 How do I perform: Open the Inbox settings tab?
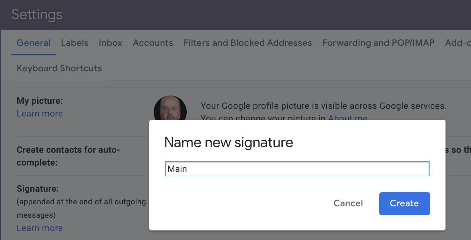(110, 43)
